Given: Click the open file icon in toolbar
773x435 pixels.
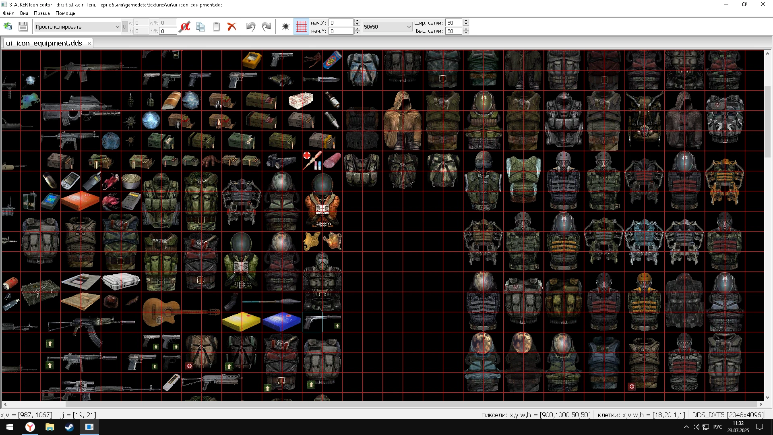Looking at the screenshot, I should [8, 27].
